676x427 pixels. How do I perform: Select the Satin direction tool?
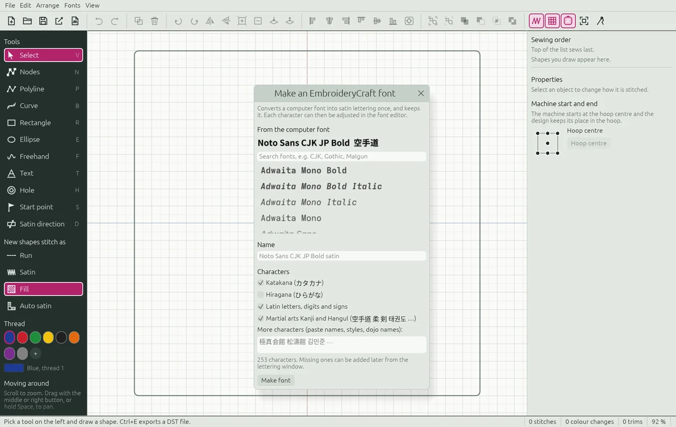pyautogui.click(x=43, y=224)
